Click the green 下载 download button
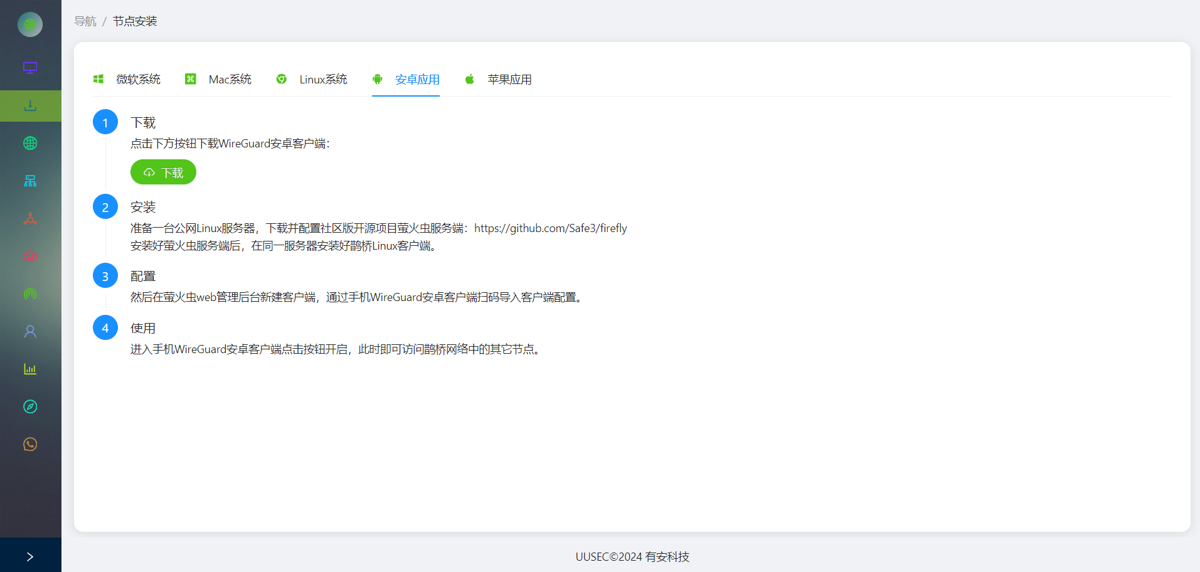Viewport: 1200px width, 572px height. click(x=163, y=172)
